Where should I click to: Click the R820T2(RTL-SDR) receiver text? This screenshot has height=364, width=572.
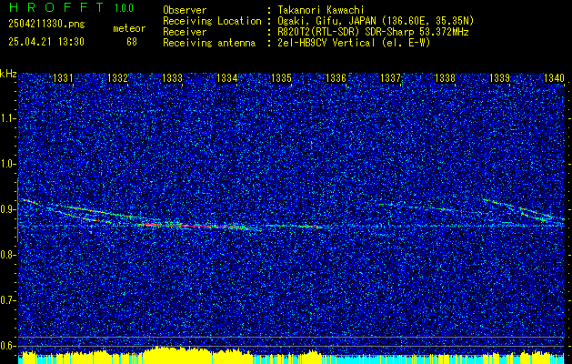tap(373, 32)
